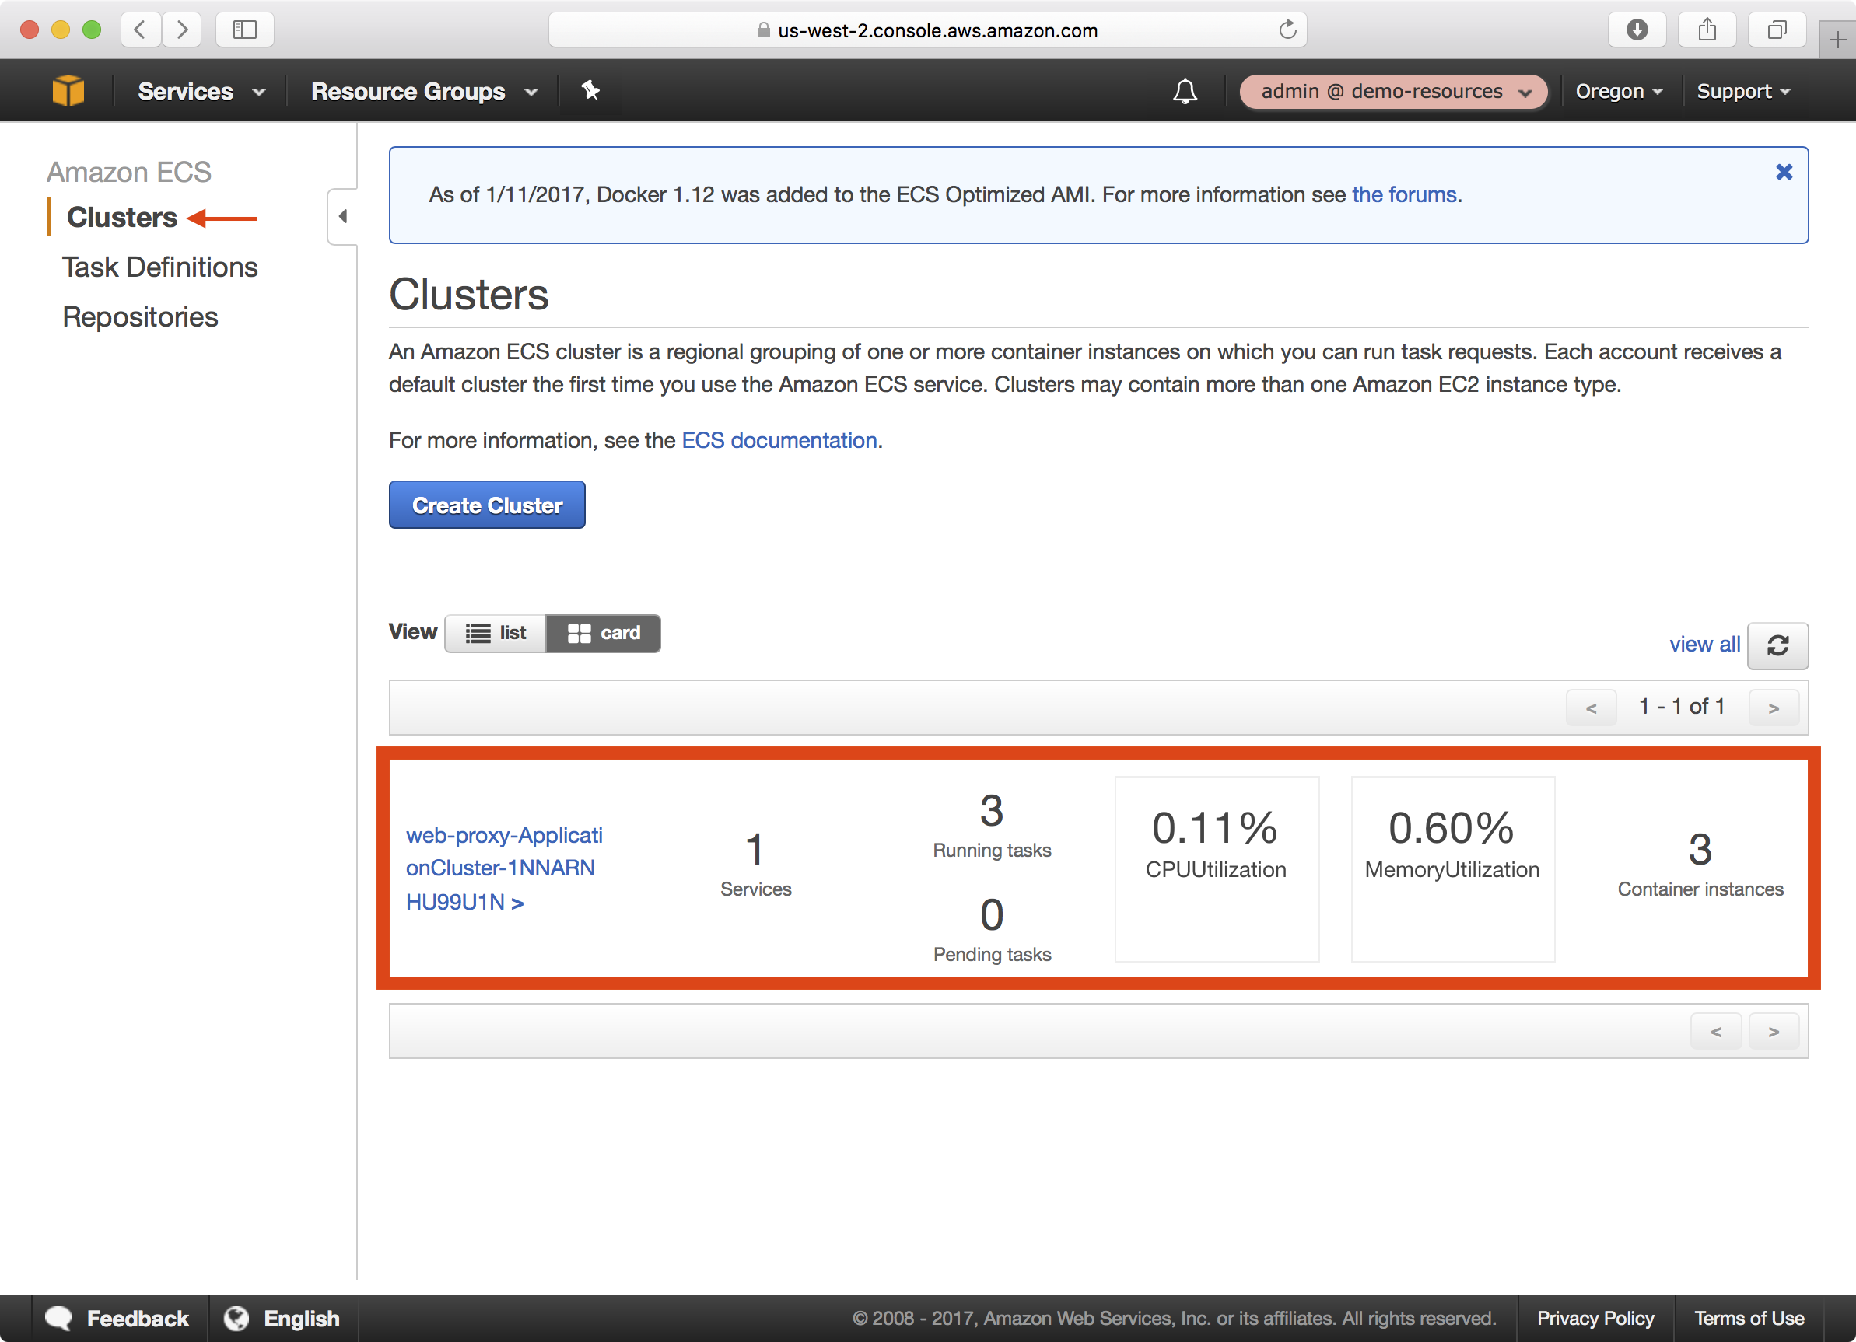Open the Privacy Policy link
1856x1342 pixels.
coord(1595,1318)
